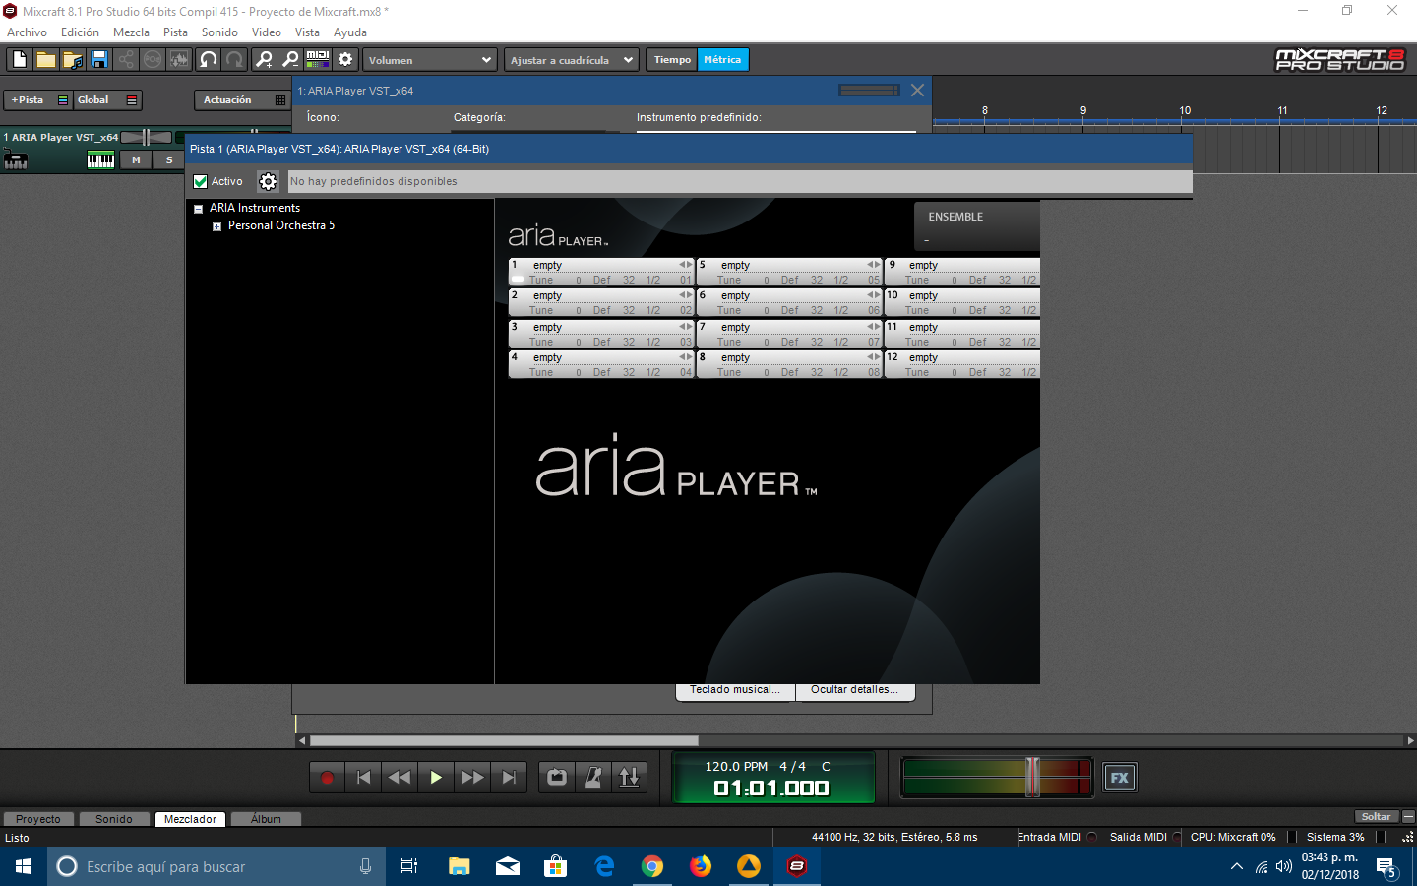The image size is (1417, 886).
Task: Click the piano keys icon on the ARIA track
Action: [100, 160]
